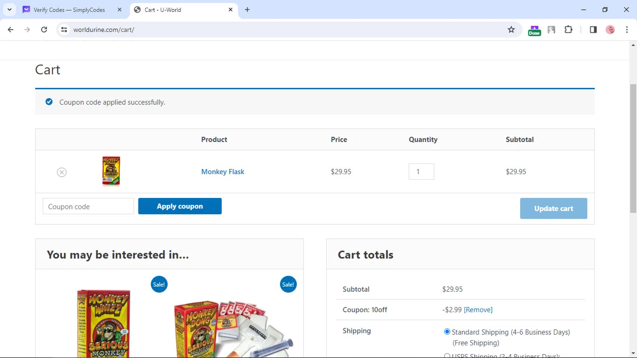
Task: Bookmark this page with the star
Action: click(x=511, y=30)
